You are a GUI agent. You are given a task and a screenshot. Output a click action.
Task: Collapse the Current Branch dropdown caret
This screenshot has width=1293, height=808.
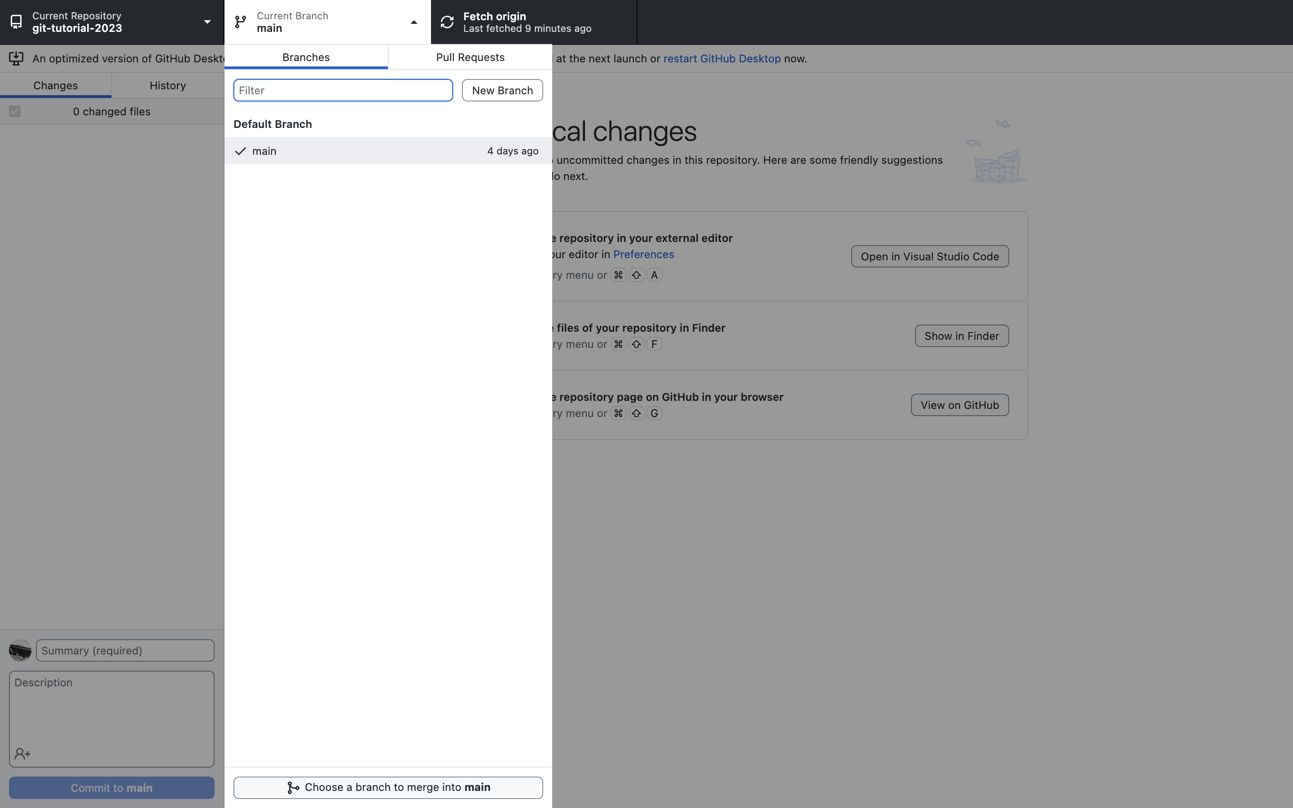[x=413, y=22]
